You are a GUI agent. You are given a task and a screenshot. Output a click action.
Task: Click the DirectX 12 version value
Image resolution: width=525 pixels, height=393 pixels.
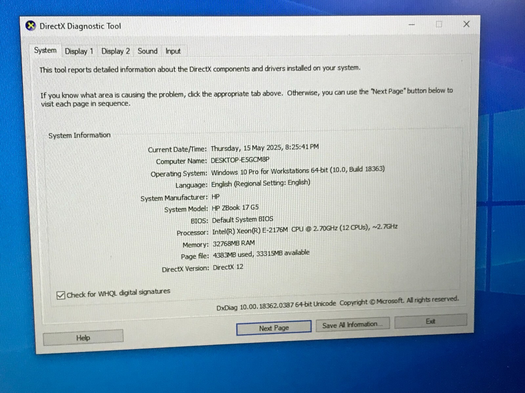point(228,267)
